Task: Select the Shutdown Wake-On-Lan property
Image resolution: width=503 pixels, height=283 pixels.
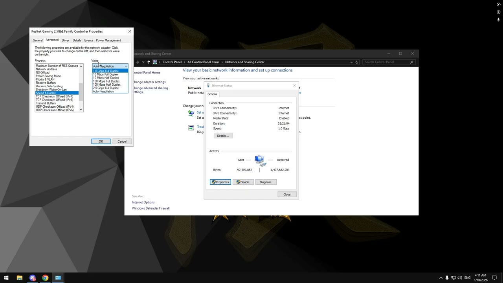Action: click(x=57, y=90)
